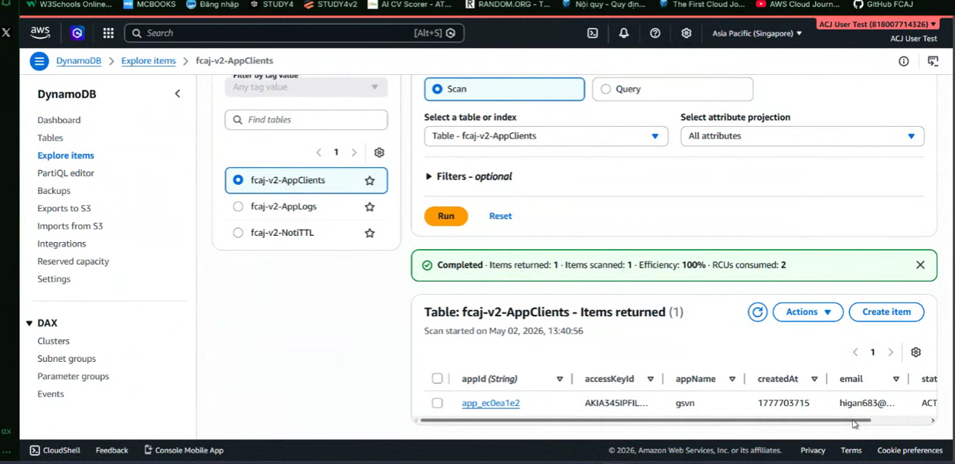This screenshot has height=464, width=955.
Task: Star the fcaj-v2-AppClients table as favorite
Action: (370, 180)
